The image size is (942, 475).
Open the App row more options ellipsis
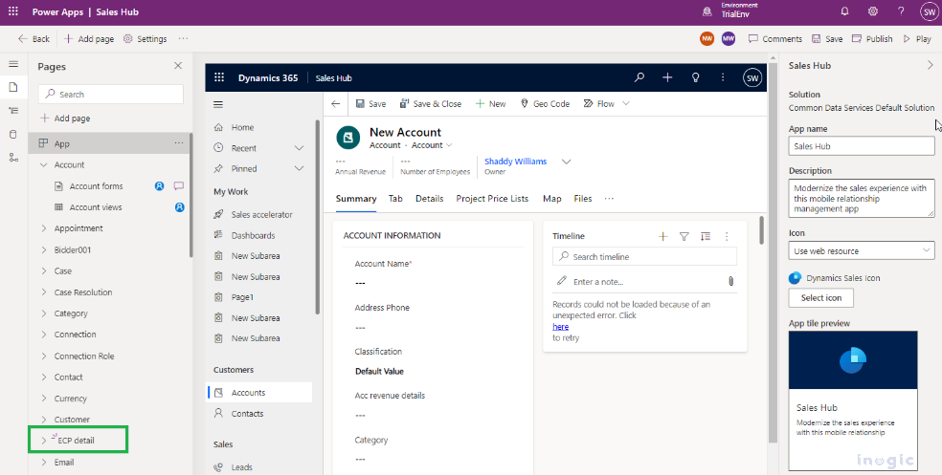coord(179,142)
